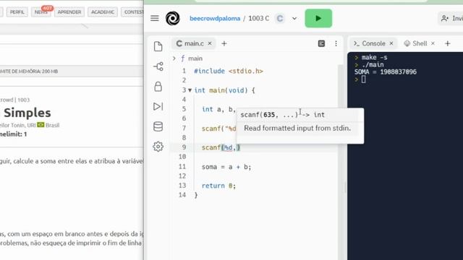Click the soma = a + b; line
This screenshot has height=260, width=463.
[x=226, y=167]
